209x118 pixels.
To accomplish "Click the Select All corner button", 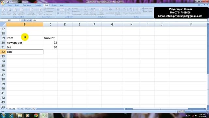I will 3,24.
